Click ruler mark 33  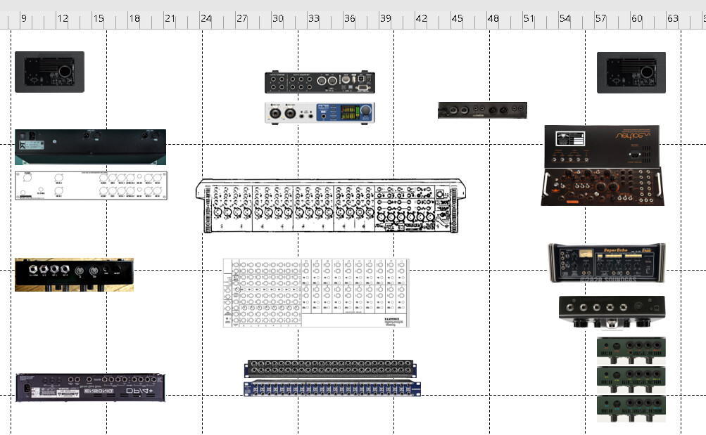314,18
